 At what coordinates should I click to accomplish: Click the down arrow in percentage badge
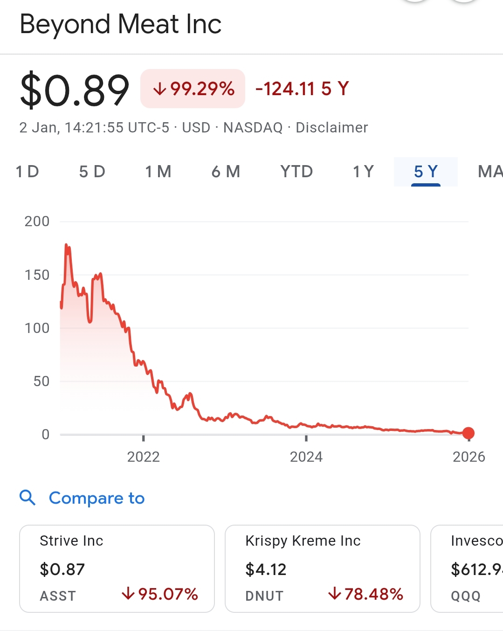click(159, 89)
